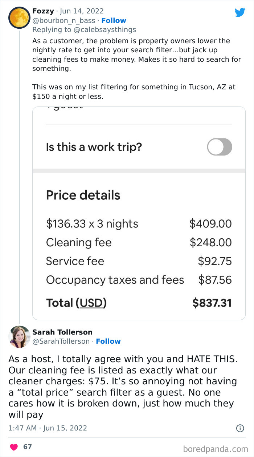
Task: Toggle the 'Is this a work trip?' switch
Action: [x=219, y=147]
